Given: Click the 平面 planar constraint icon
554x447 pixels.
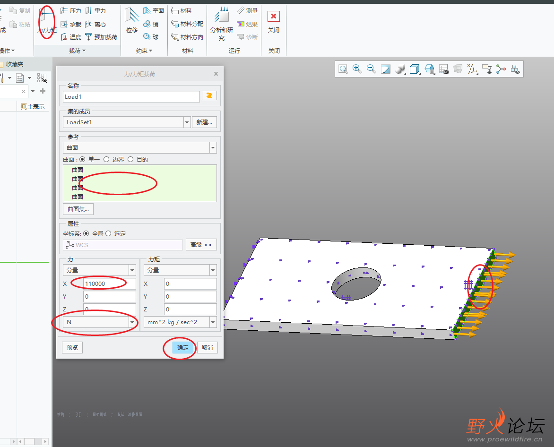Looking at the screenshot, I should click(x=154, y=11).
